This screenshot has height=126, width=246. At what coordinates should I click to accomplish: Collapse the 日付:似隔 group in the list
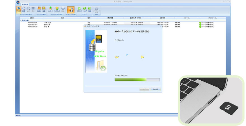click(x=20, y=20)
